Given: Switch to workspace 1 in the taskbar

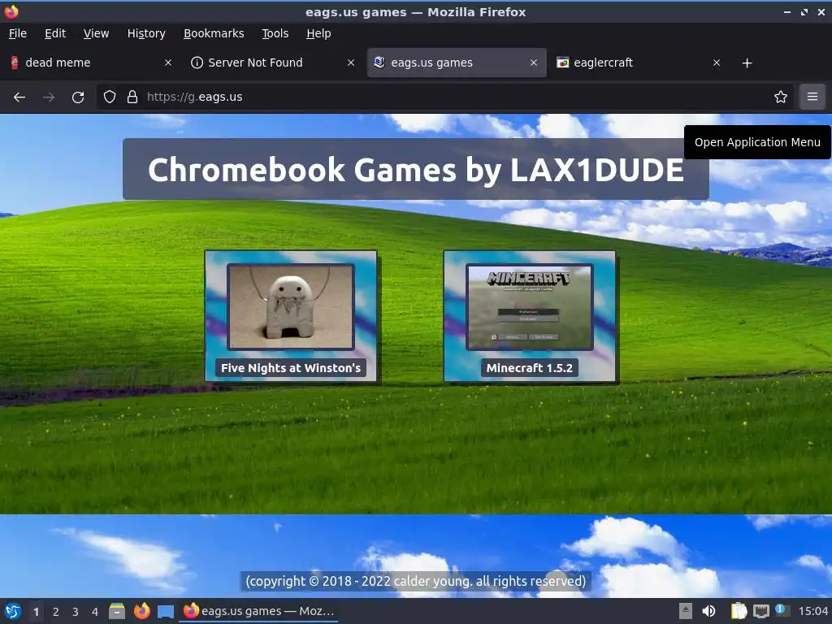Looking at the screenshot, I should (x=36, y=612).
